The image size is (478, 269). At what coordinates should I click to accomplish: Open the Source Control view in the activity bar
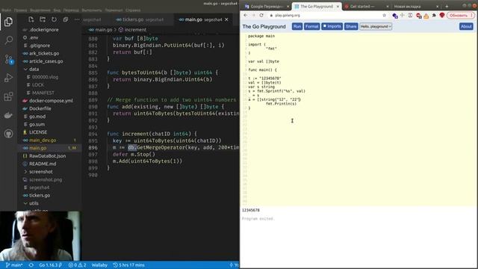pos(8,59)
